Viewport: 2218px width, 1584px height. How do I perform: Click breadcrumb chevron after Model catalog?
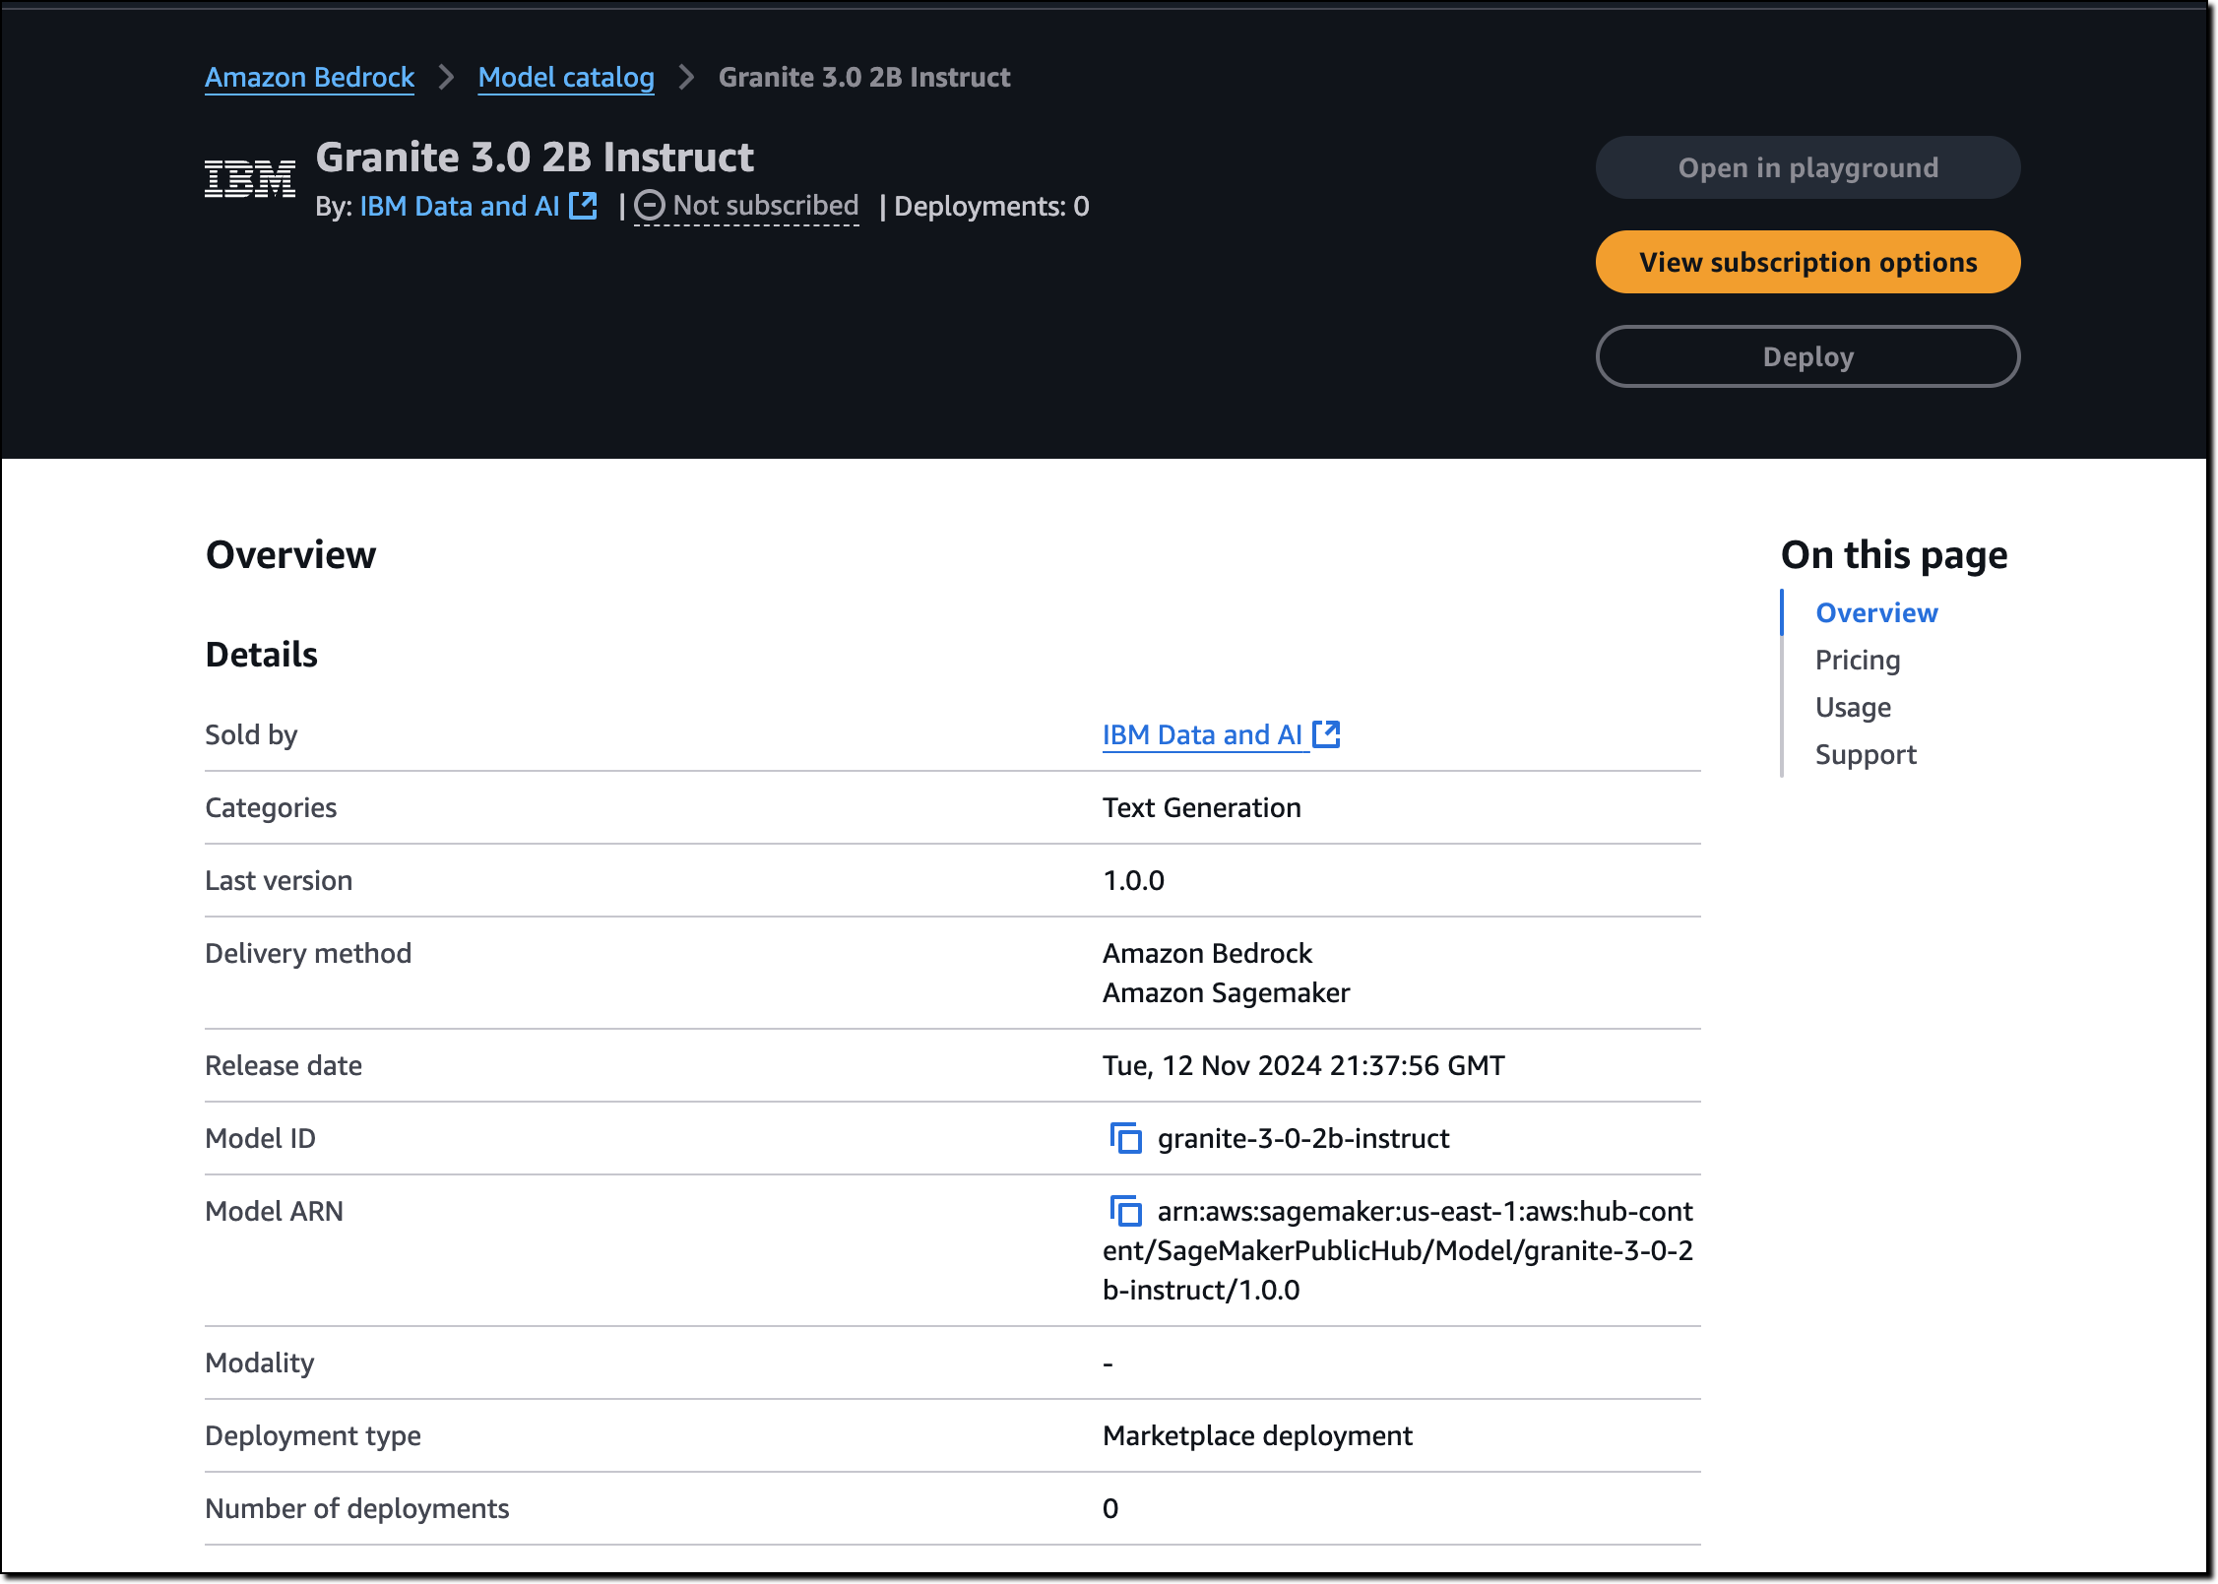click(x=686, y=77)
